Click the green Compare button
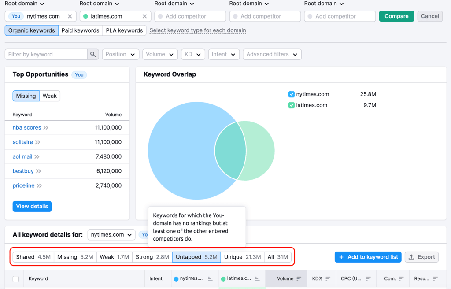Screen dimensions: 451x289 coord(396,16)
